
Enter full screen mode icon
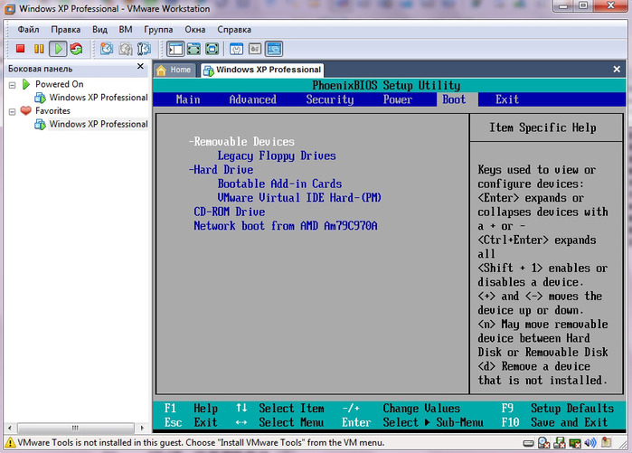(x=212, y=49)
